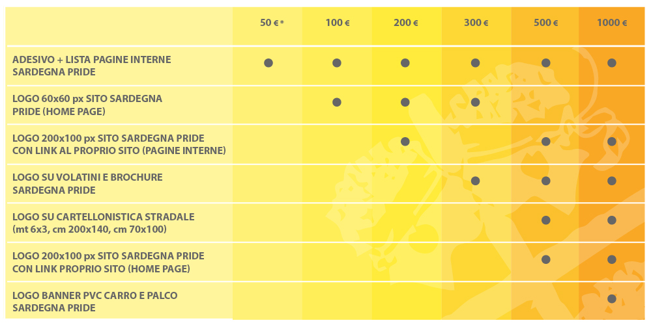The width and height of the screenshot is (651, 325).
Task: Click Logo su Cartellonistica Stradale row label
Action: tap(104, 223)
